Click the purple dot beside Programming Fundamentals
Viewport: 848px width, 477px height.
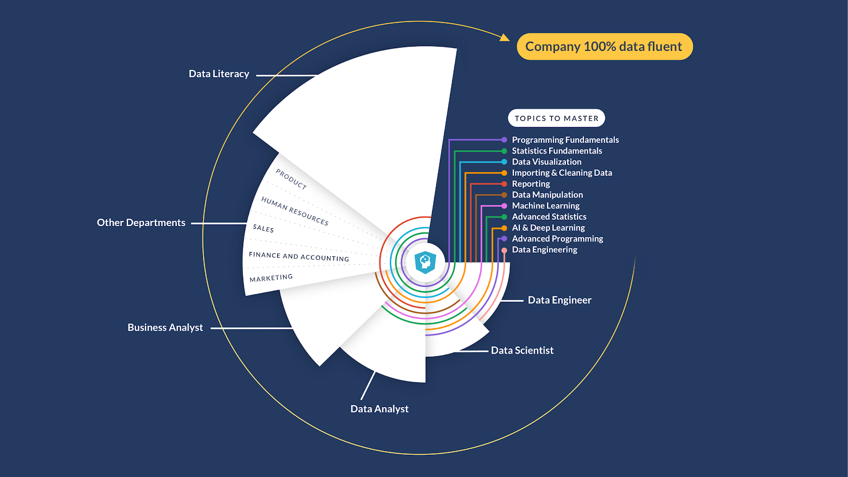(504, 140)
